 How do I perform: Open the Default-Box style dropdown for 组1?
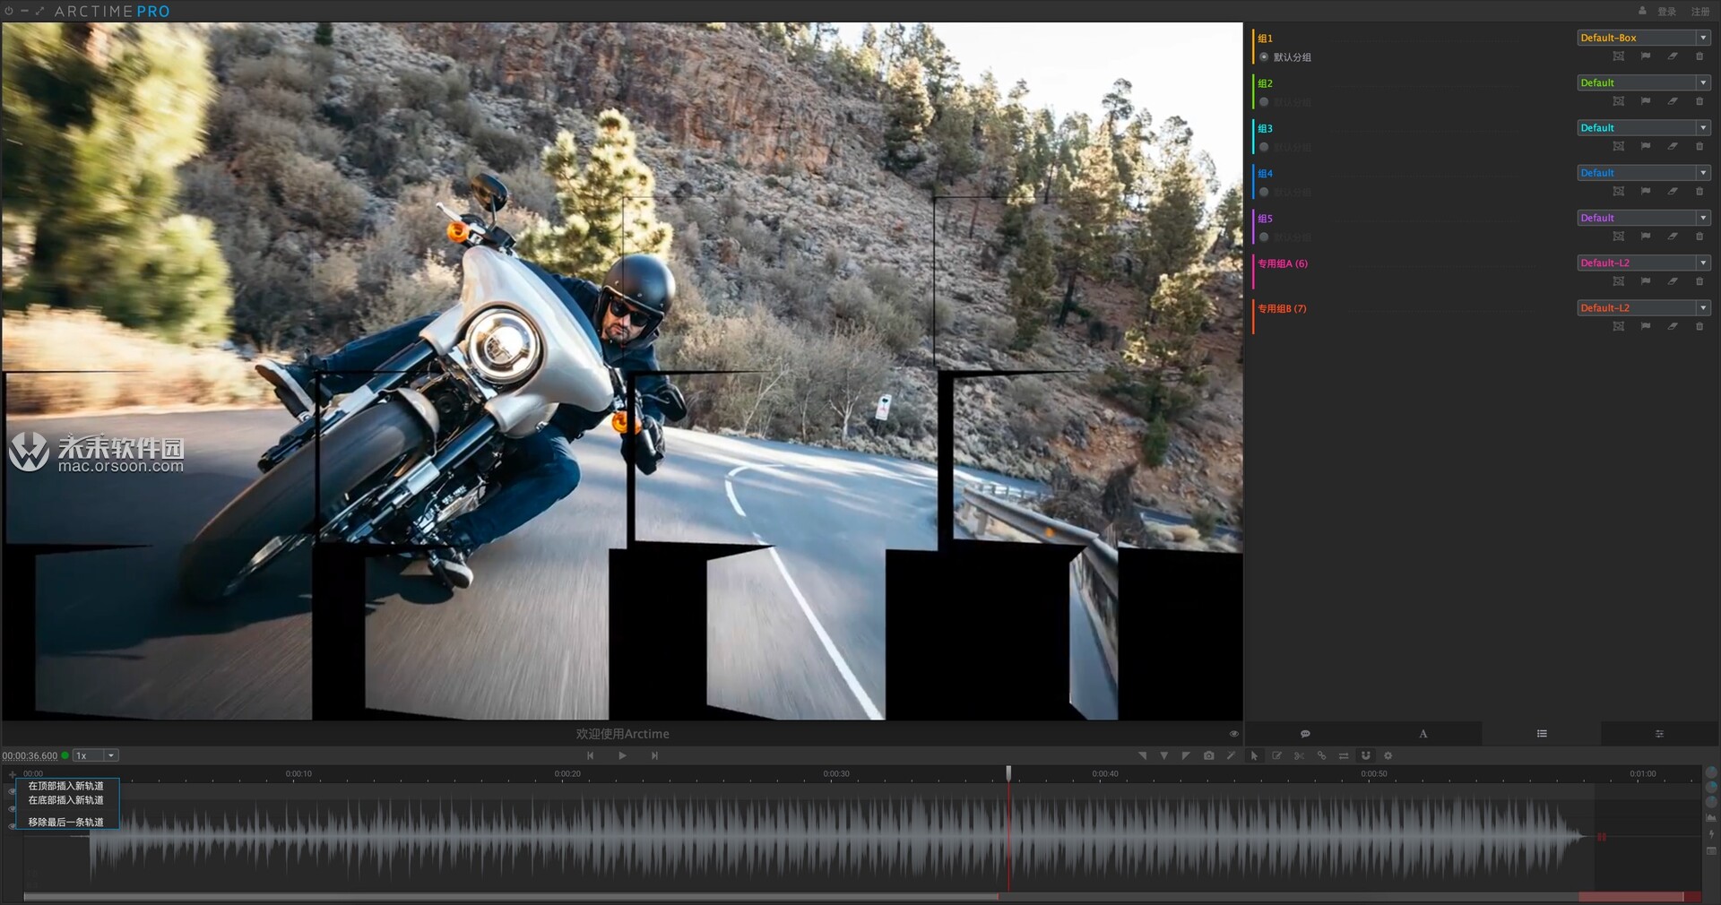pyautogui.click(x=1644, y=38)
